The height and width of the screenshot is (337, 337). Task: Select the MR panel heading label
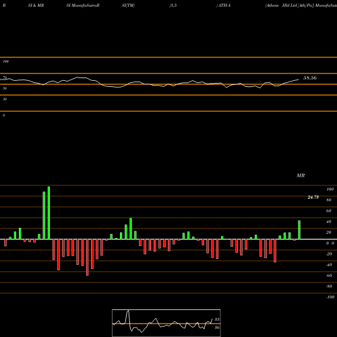301,175
